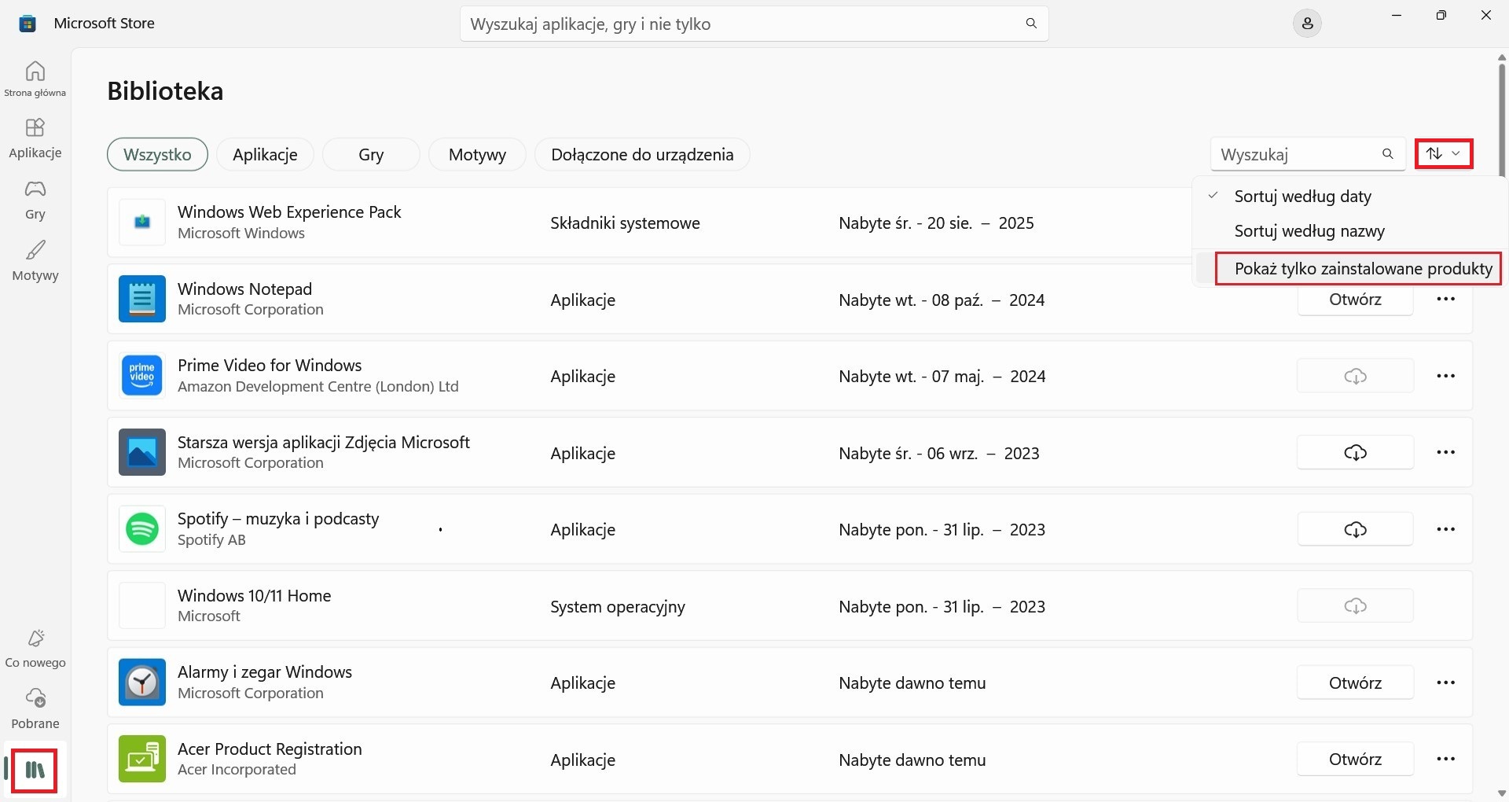The height and width of the screenshot is (802, 1509).
Task: Open Pobrane downloads section
Action: pos(35,709)
